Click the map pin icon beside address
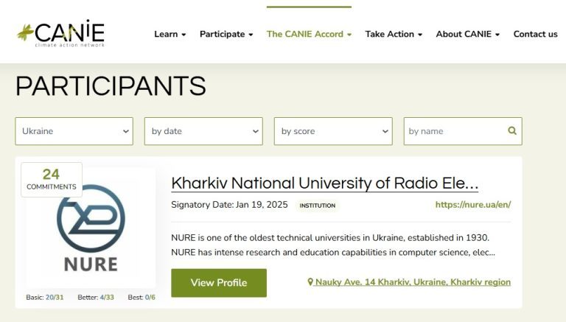The width and height of the screenshot is (566, 322). click(x=310, y=282)
